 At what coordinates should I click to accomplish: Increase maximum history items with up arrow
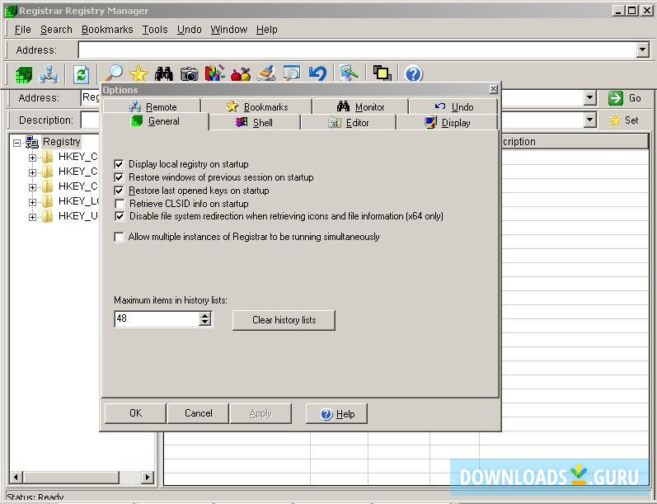[204, 315]
